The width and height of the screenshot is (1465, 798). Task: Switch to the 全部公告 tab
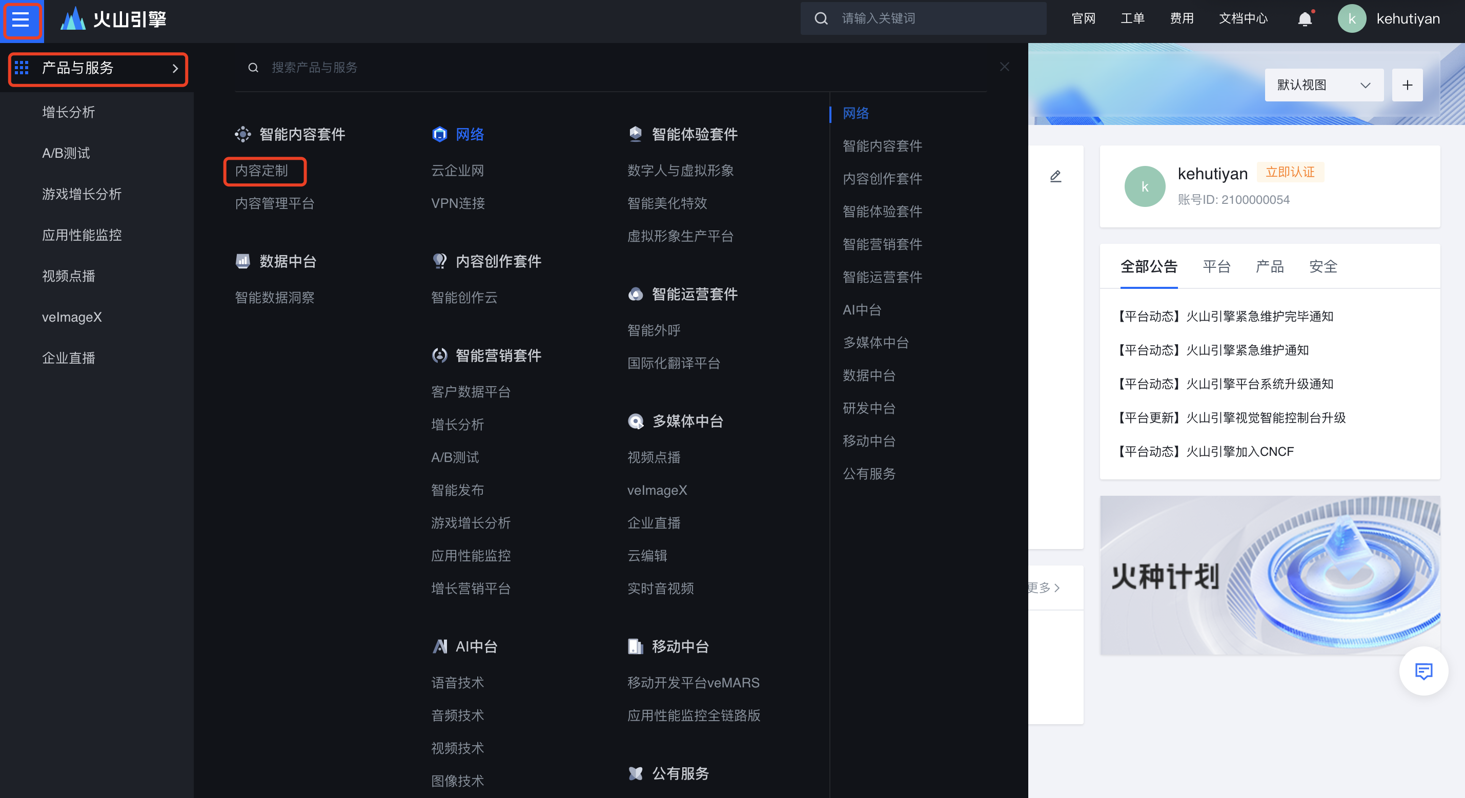click(x=1149, y=267)
